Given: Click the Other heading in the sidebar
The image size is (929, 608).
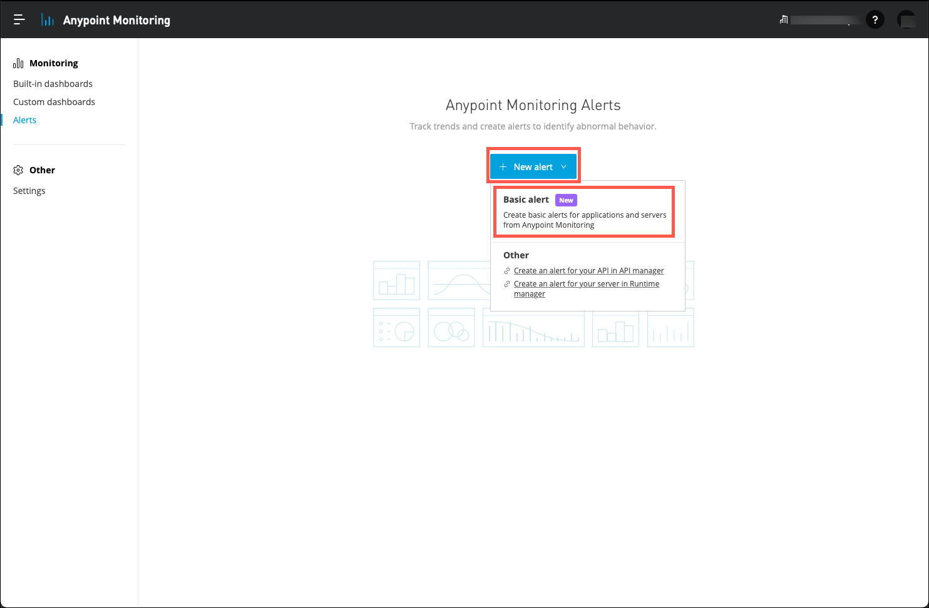Looking at the screenshot, I should [x=42, y=170].
